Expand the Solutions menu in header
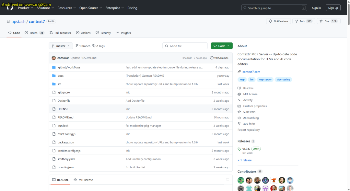The image size is (350, 191). [45, 8]
